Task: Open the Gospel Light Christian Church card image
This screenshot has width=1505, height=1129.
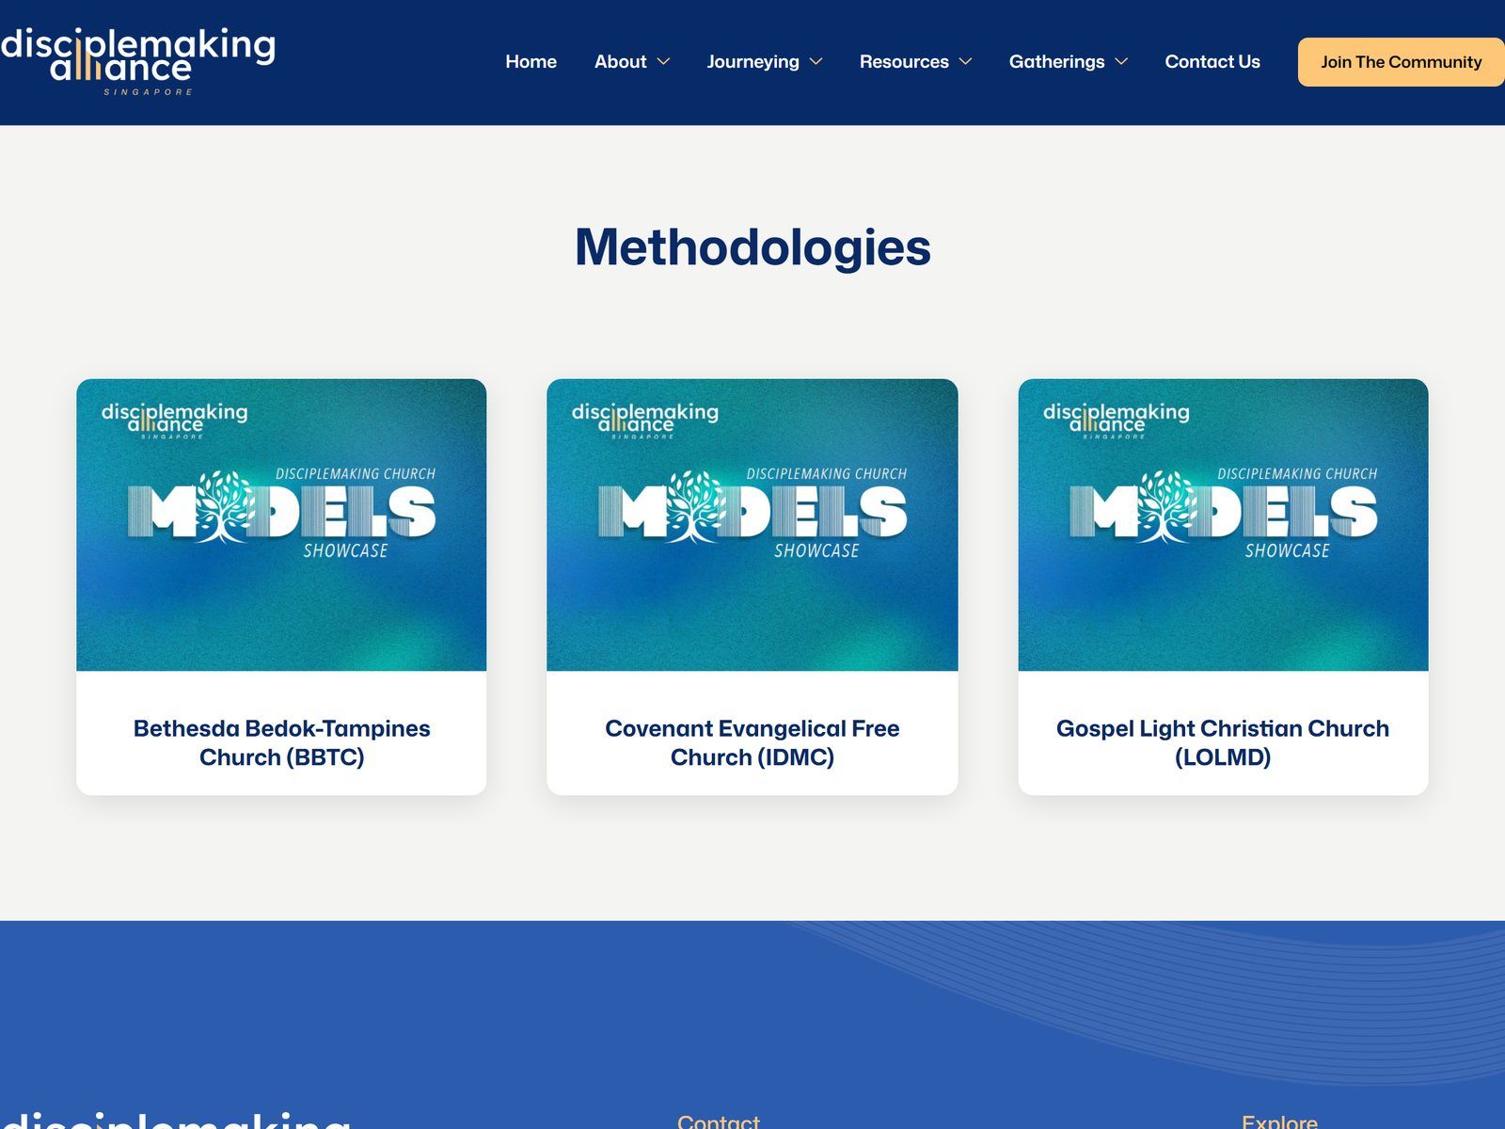Action: [x=1223, y=525]
